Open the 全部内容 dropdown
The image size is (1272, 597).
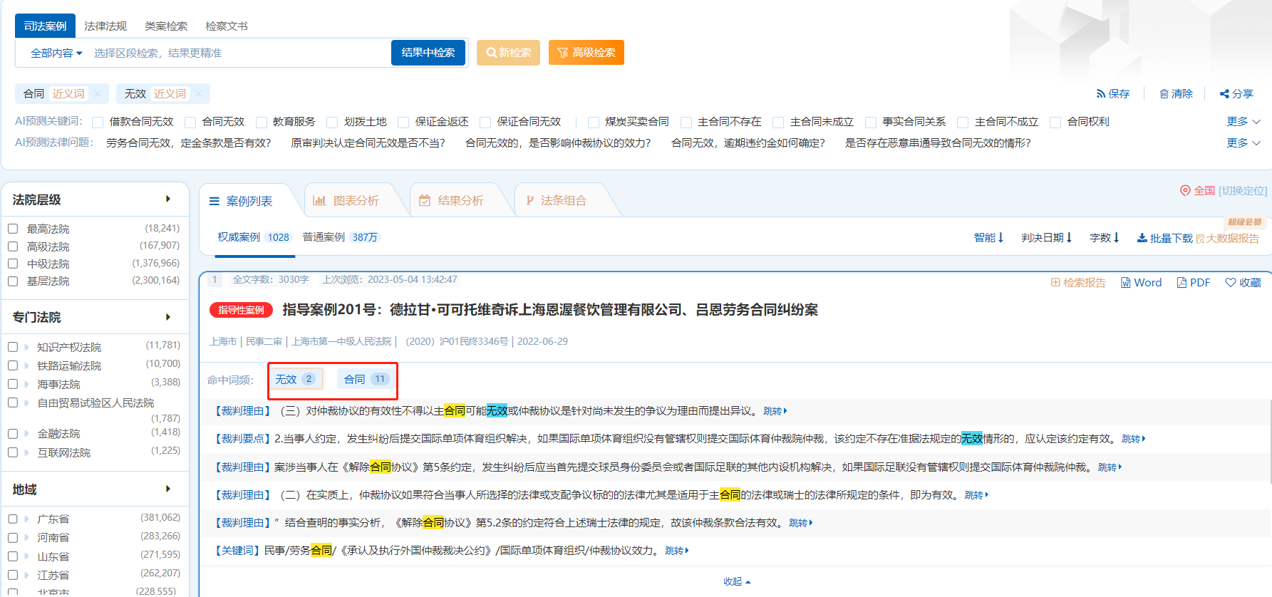click(56, 53)
